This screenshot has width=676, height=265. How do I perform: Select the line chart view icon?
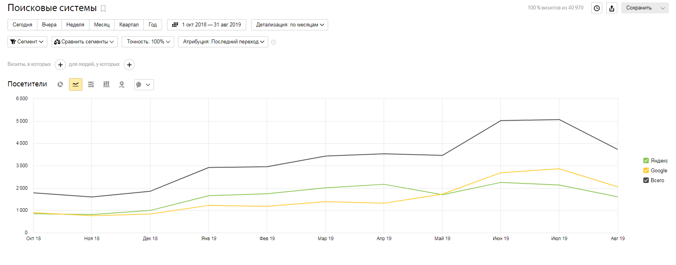[76, 84]
